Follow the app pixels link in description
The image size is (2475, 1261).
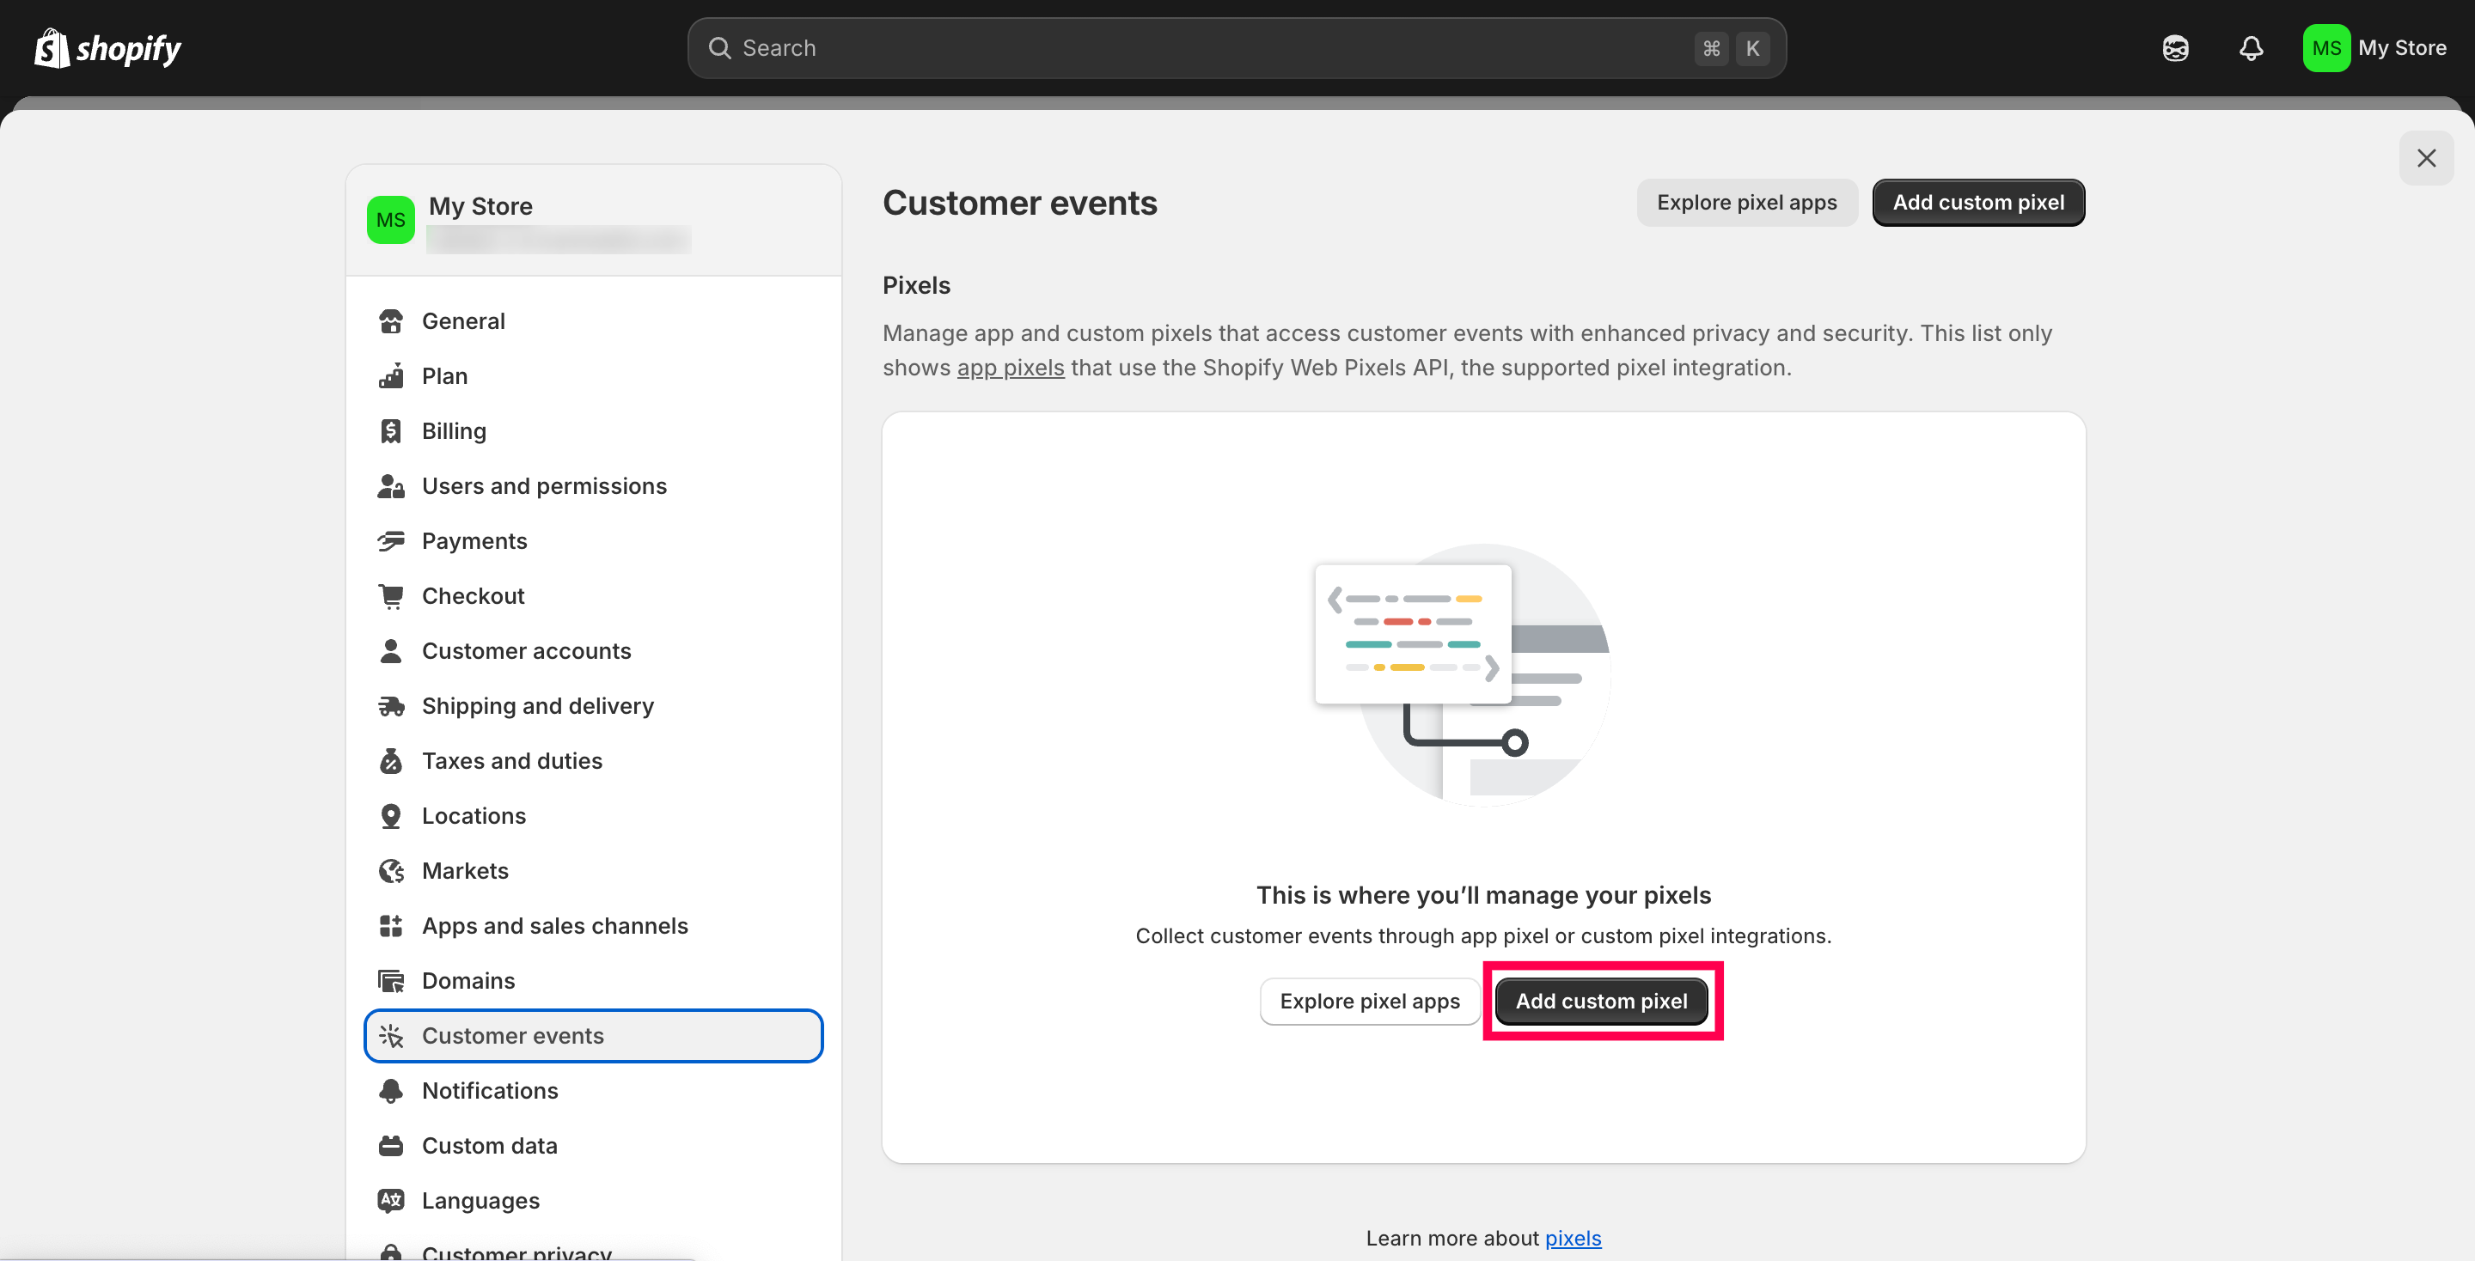click(x=1010, y=368)
